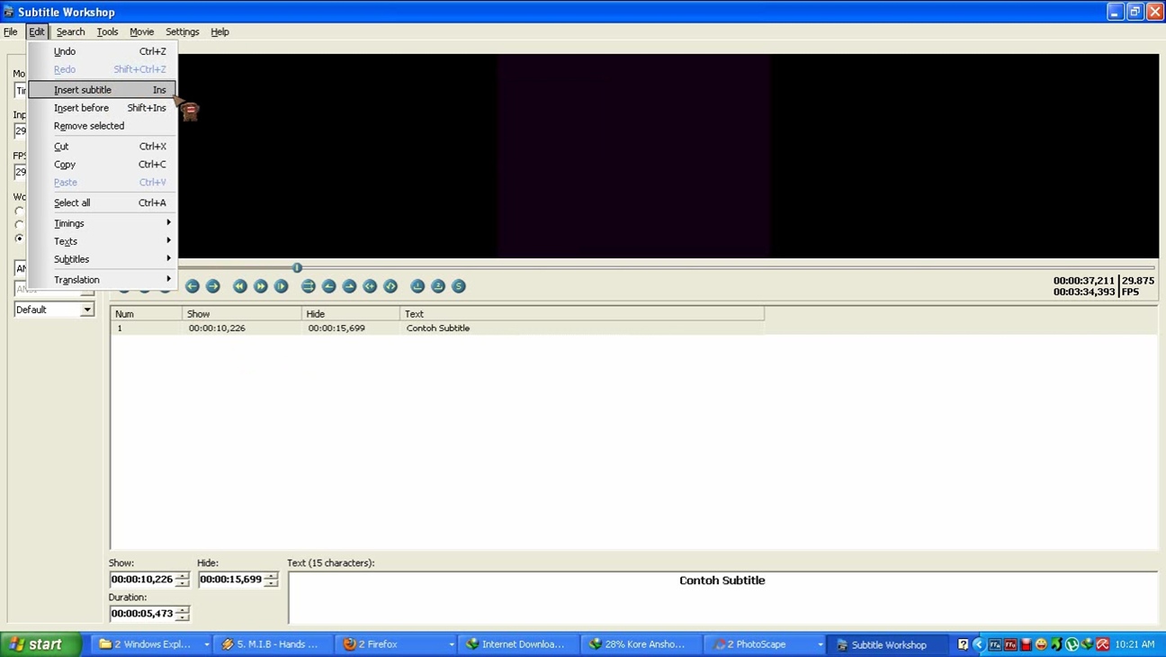Screen dimensions: 1166x657
Task: Choose Remove selected menu entry
Action: [102, 126]
